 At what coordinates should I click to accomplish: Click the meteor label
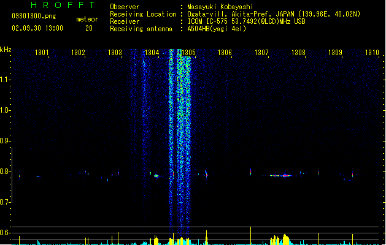pyautogui.click(x=87, y=19)
